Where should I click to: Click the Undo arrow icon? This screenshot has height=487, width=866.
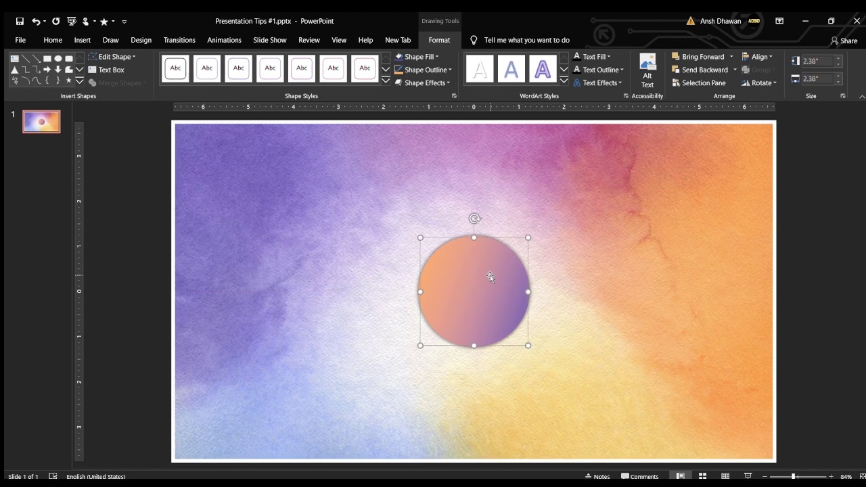(36, 22)
